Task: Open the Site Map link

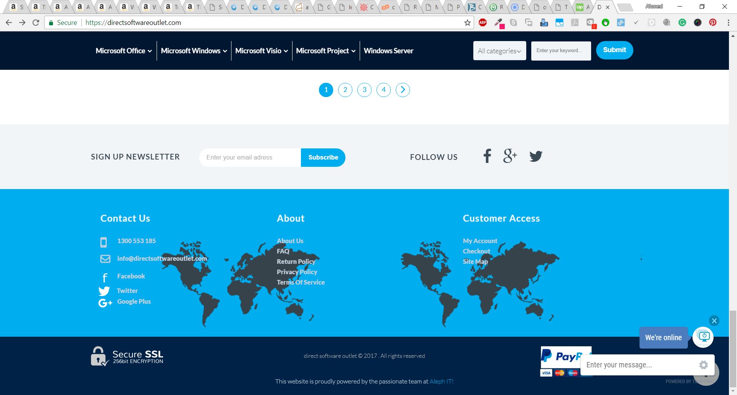Action: click(475, 262)
